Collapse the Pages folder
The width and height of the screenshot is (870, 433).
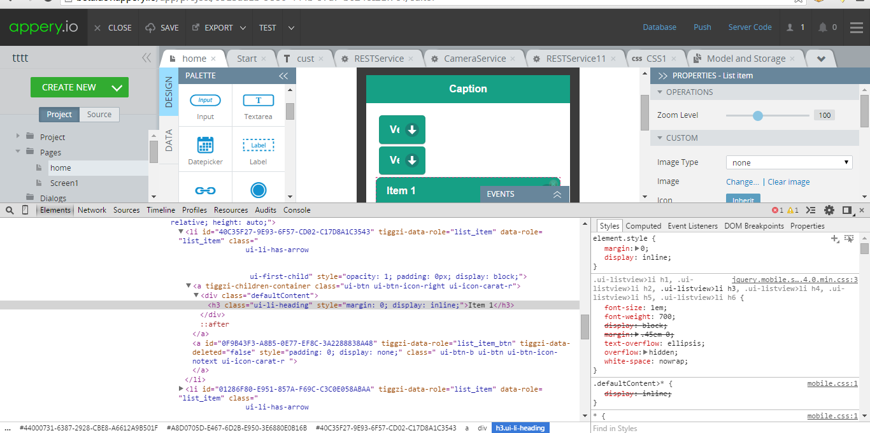18,152
